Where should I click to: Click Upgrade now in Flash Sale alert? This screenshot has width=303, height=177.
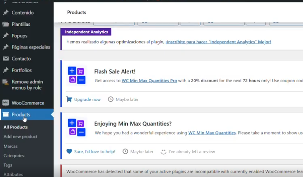[x=87, y=99]
